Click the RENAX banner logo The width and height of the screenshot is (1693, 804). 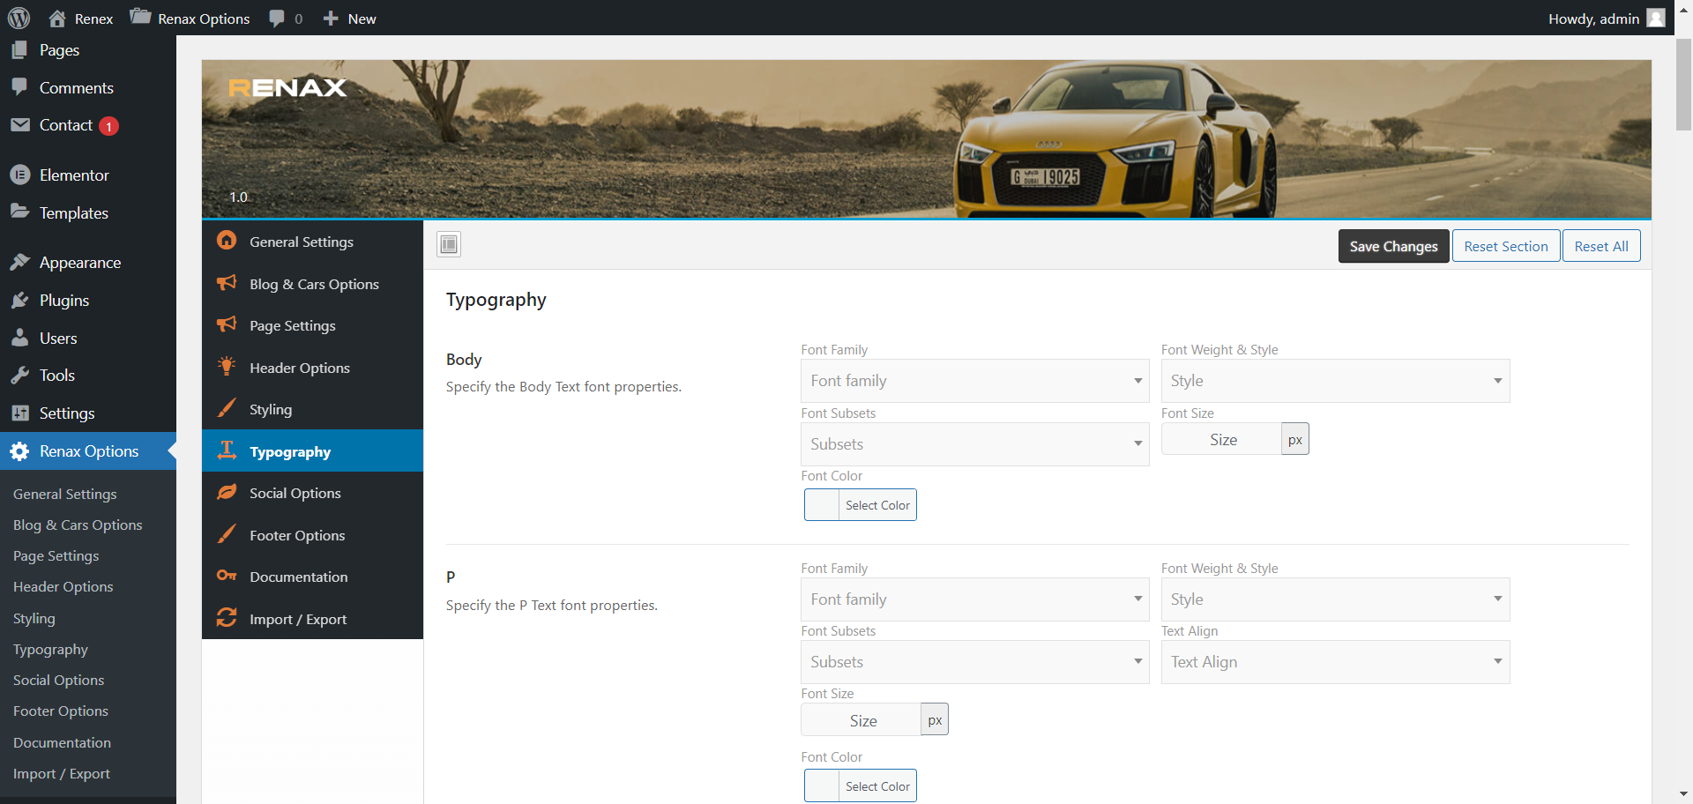pos(287,87)
